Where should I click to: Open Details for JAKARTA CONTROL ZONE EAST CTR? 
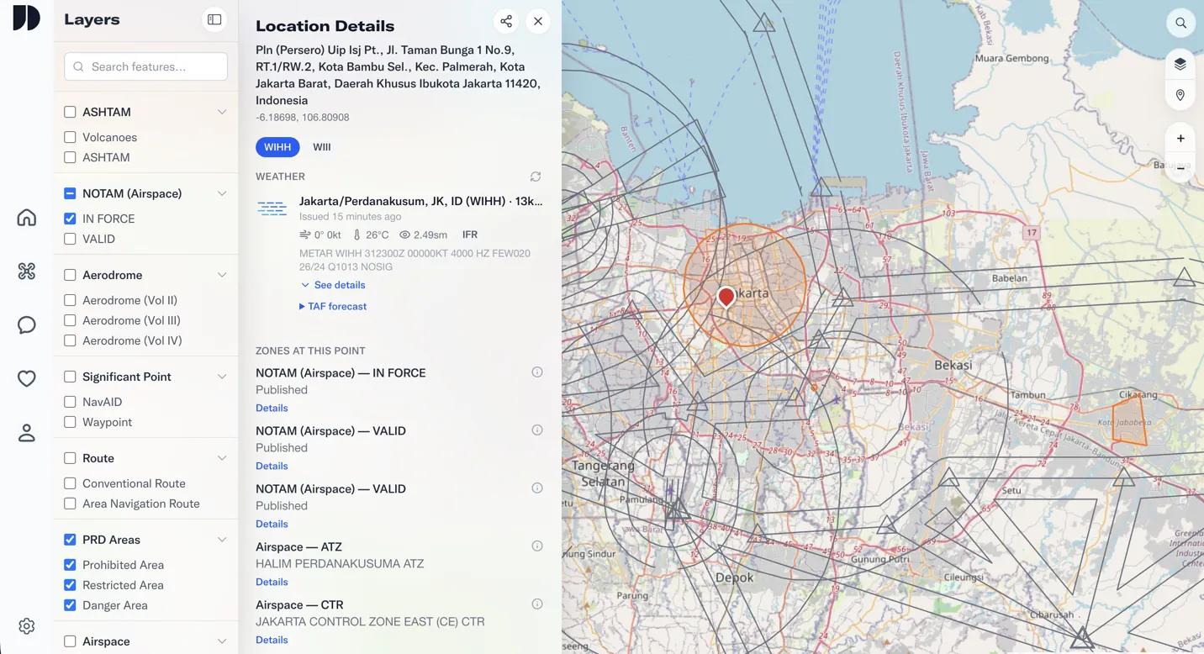coord(272,640)
